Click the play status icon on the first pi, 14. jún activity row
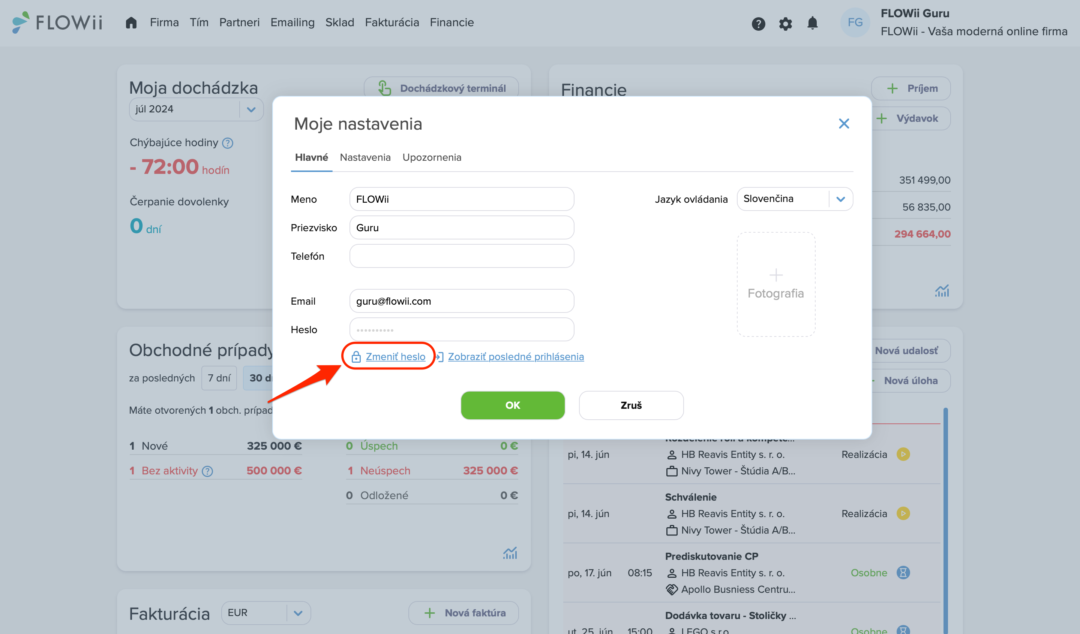 [x=903, y=454]
